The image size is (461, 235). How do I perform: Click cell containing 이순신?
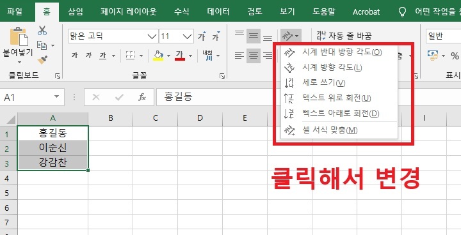coord(53,148)
